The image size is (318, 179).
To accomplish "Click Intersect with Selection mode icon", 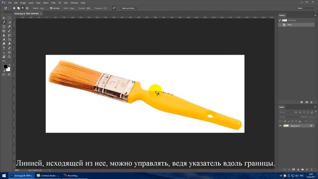I will 27,8.
